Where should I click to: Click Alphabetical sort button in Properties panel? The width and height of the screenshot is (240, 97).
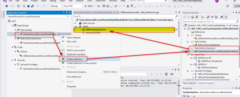[x=188, y=96]
